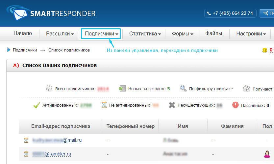Click the callback button icon in header
Viewport: 274px width, 164px height.
pos(266,13)
